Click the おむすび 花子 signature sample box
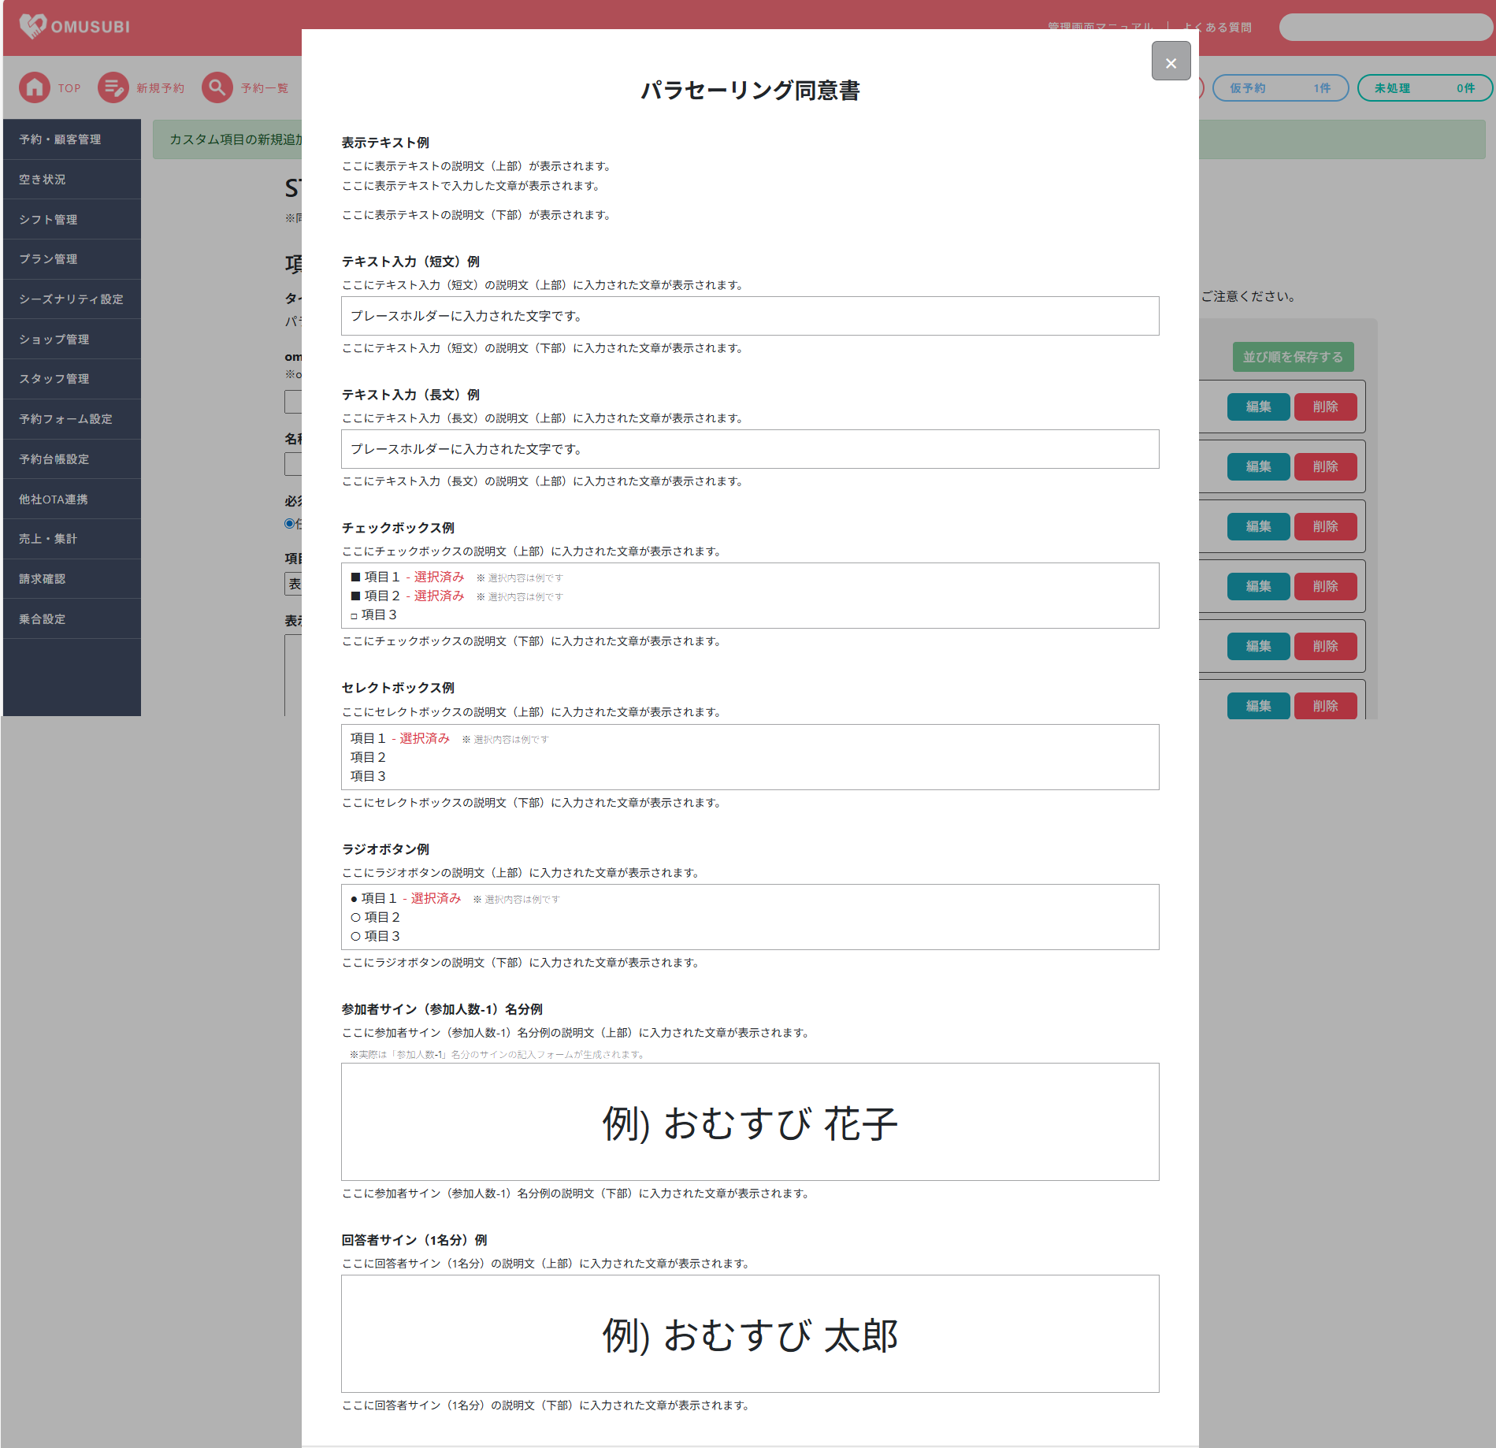Viewport: 1496px width, 1448px height. [x=749, y=1122]
